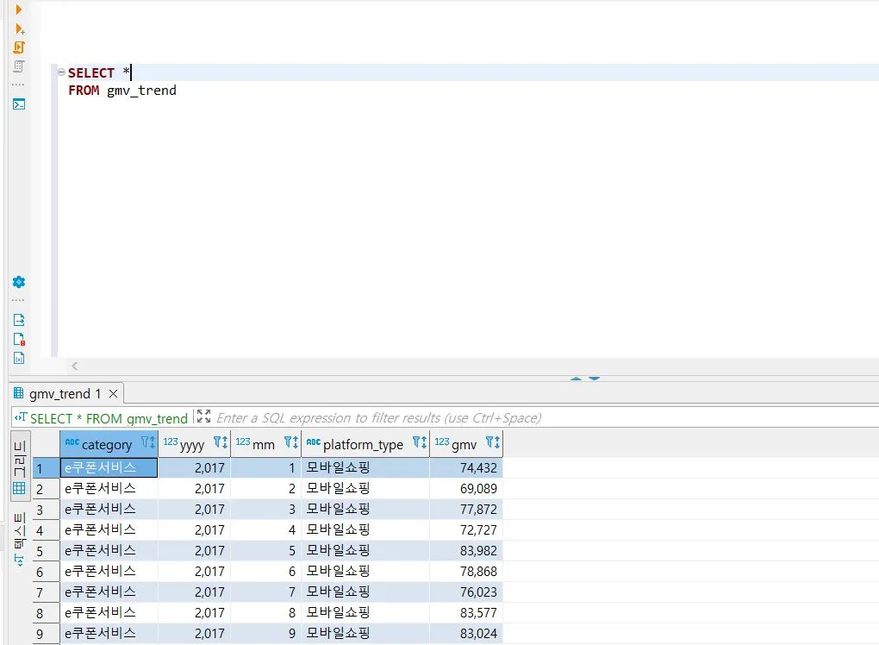879x645 pixels.
Task: Click the filter/sort icon of mm column
Action: pos(291,442)
